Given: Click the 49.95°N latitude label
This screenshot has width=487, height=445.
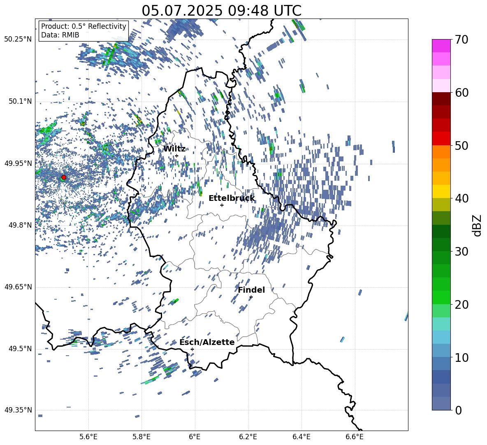Looking at the screenshot, I should pos(18,163).
